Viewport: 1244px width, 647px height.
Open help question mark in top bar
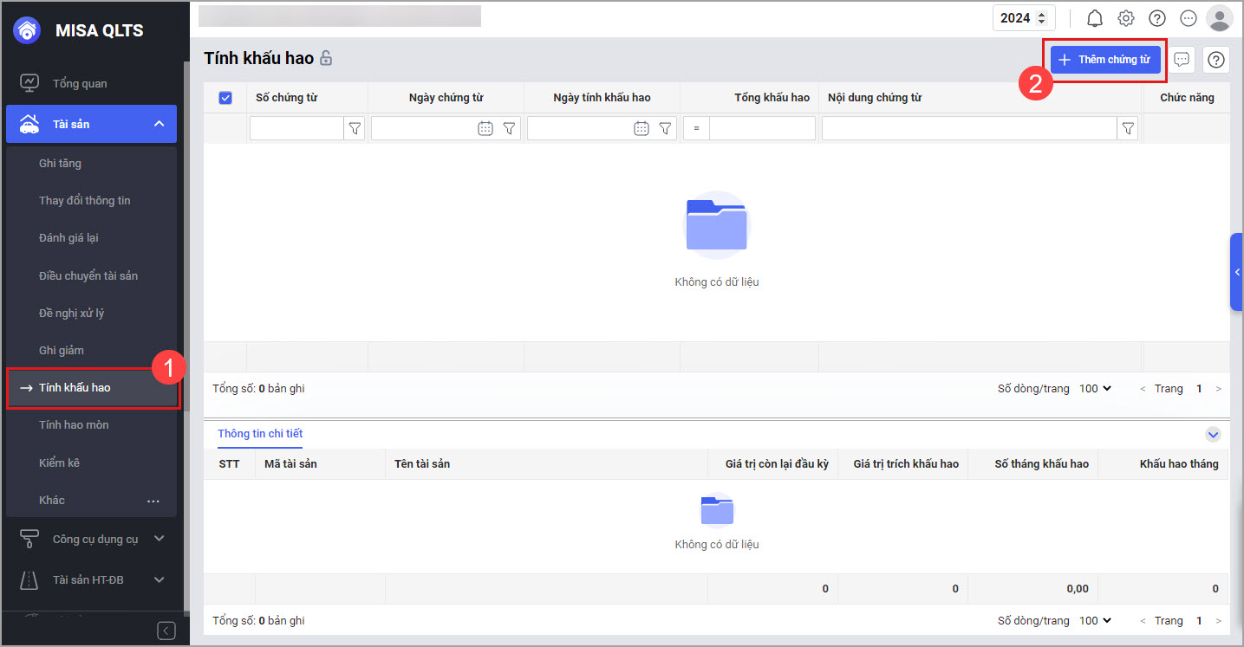click(1157, 18)
